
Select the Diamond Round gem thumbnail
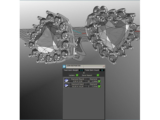point(66,80)
